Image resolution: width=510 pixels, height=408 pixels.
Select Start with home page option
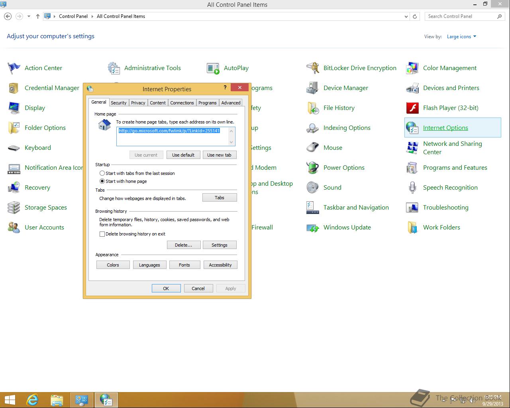point(102,181)
